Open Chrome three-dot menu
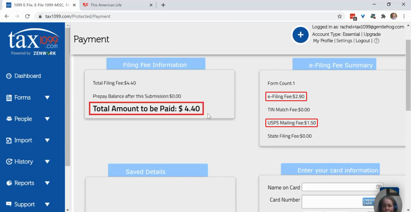Screen dimensions: 411x212 click(404, 16)
